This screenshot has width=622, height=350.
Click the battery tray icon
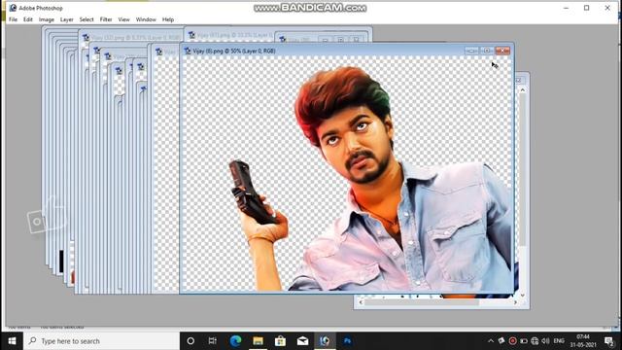coord(524,341)
